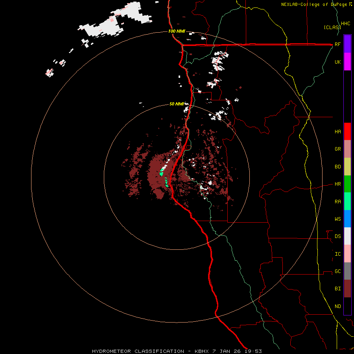Click the GR legend label

click(x=337, y=149)
